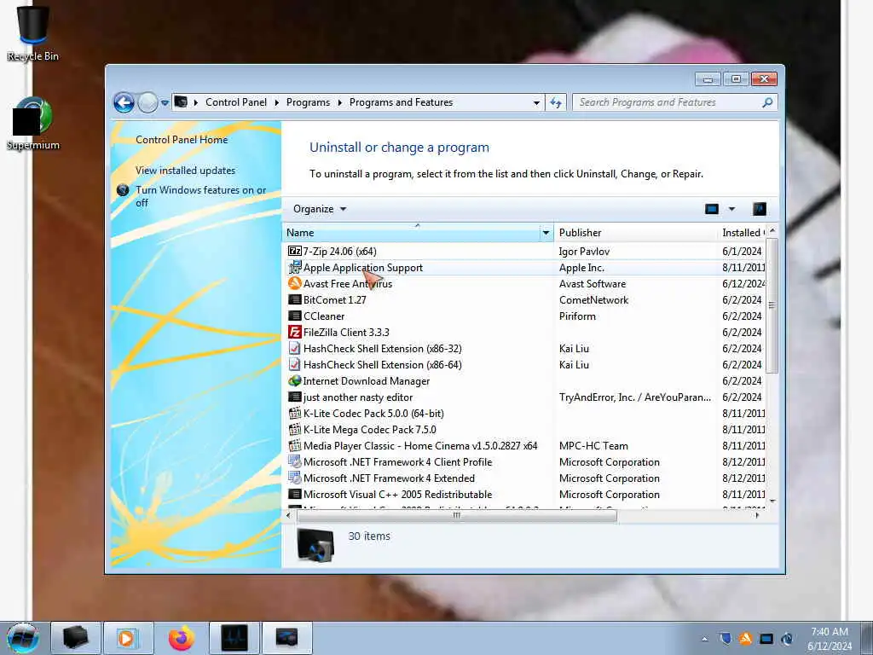Click the Control Panel icon in address bar
The image size is (873, 655).
pyautogui.click(x=181, y=102)
